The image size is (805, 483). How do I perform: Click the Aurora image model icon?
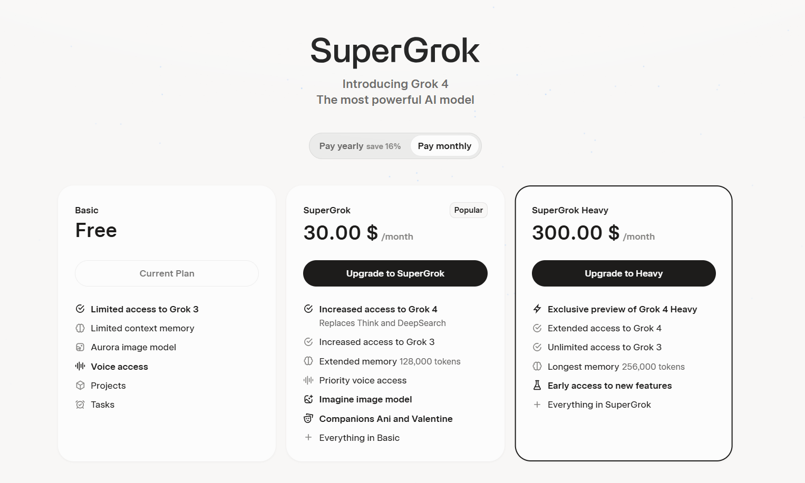tap(80, 347)
